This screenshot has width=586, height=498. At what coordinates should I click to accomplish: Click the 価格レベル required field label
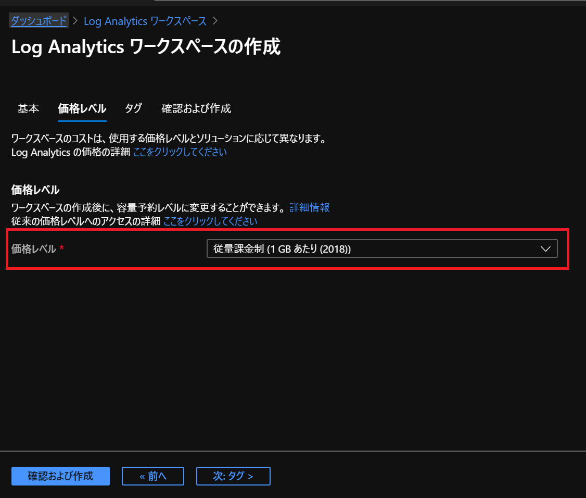[38, 249]
